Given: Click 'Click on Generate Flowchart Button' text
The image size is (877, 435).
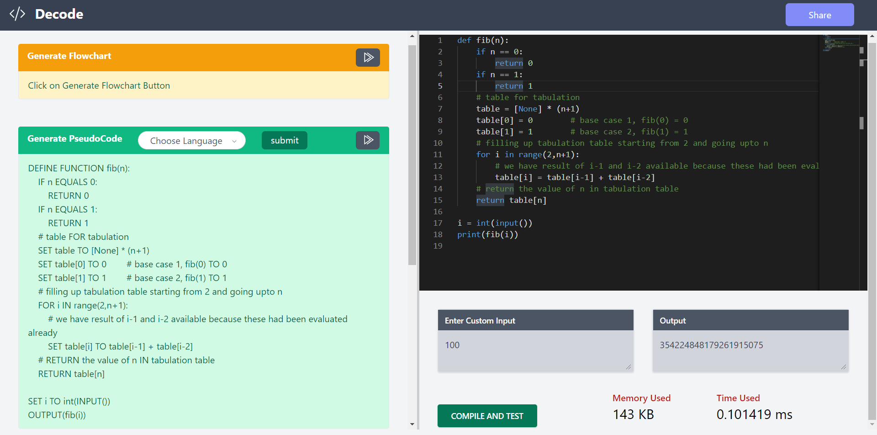Looking at the screenshot, I should pos(99,85).
